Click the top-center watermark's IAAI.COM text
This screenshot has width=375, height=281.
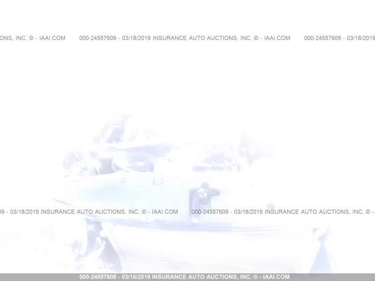point(277,38)
